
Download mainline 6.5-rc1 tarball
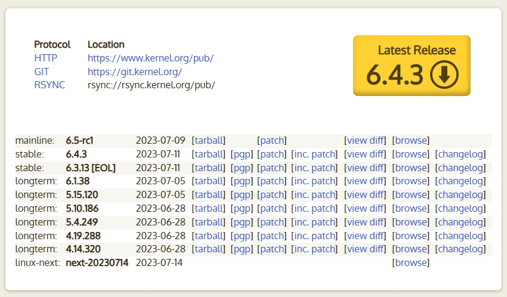point(209,141)
